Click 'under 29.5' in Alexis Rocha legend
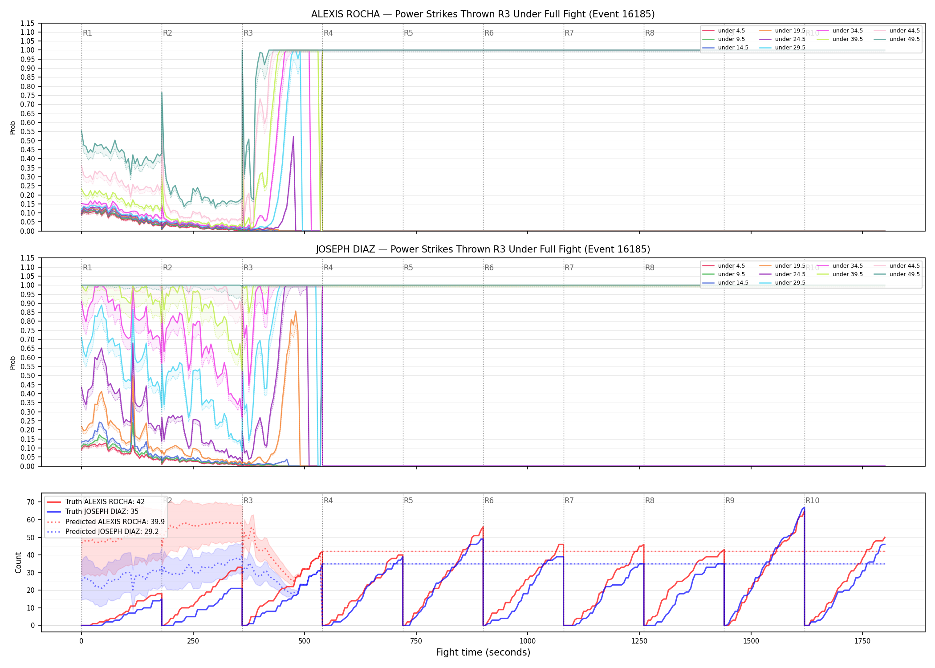This screenshot has width=935, height=668. [x=790, y=48]
